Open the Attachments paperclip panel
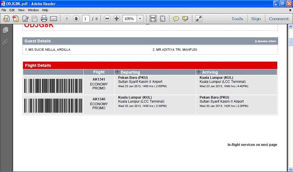Screen dimensions: 293x172 coord(5,42)
